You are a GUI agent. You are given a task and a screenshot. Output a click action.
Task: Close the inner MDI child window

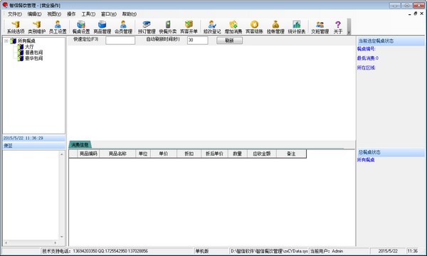click(422, 14)
